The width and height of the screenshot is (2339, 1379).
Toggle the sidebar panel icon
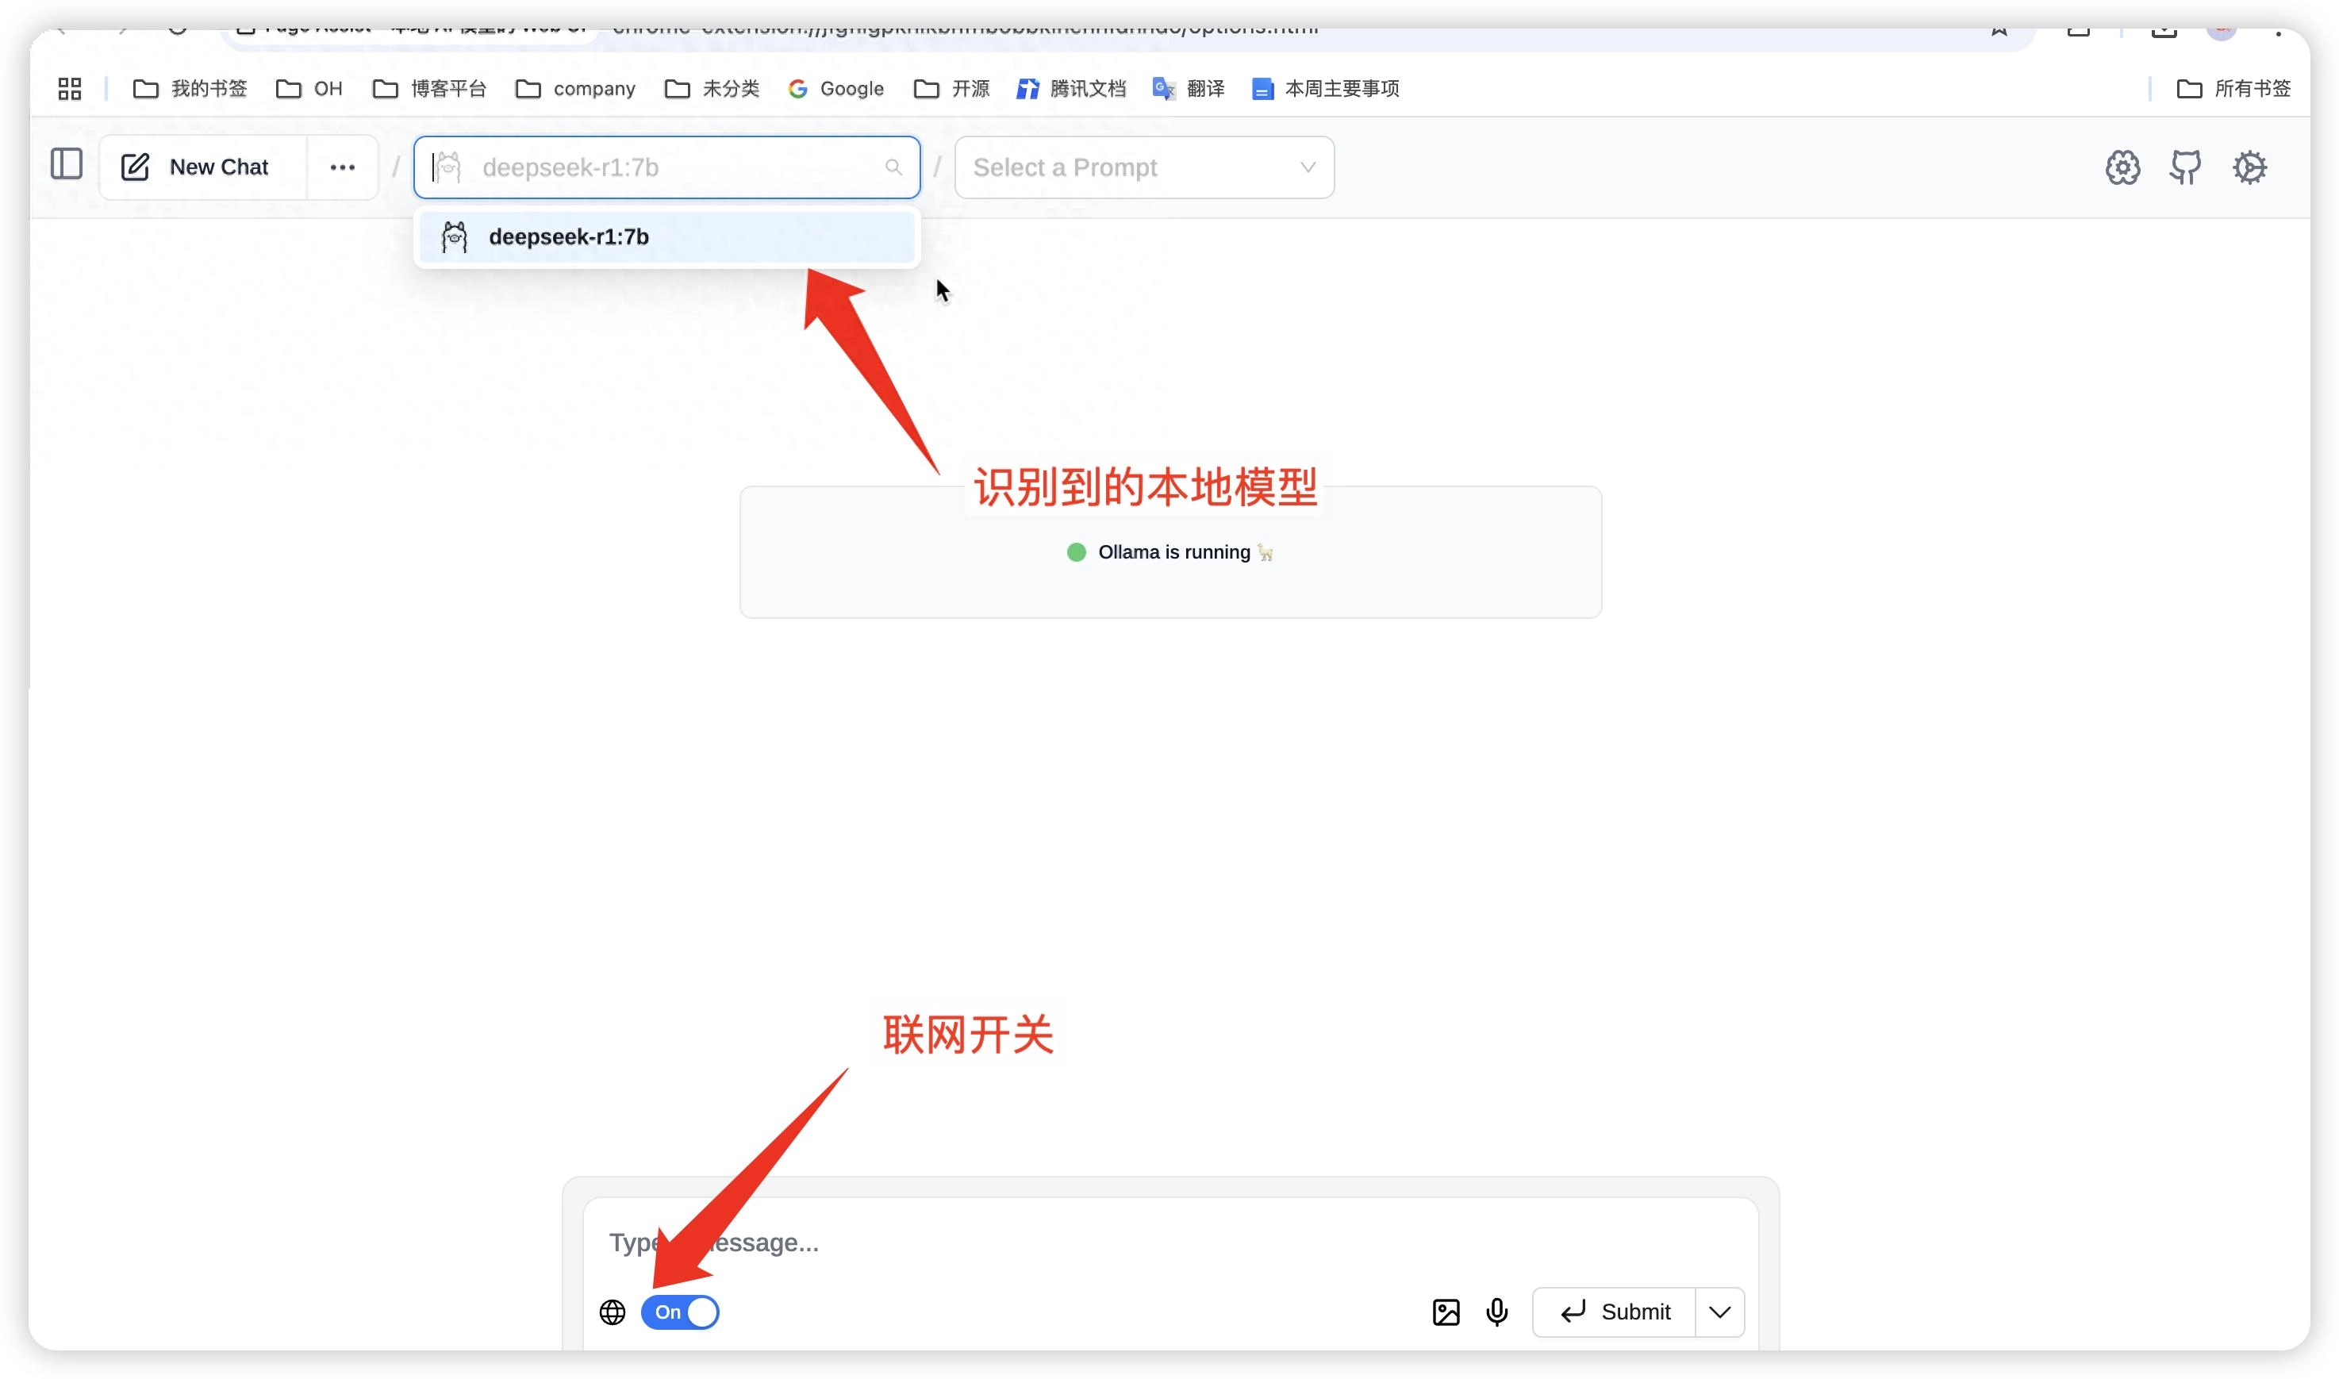67,164
